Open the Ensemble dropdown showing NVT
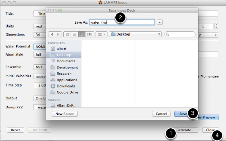The image size is (226, 141). tap(40, 67)
